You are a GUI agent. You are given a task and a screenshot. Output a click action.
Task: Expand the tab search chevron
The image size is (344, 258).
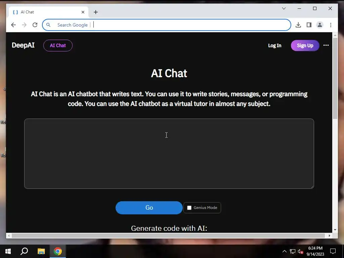[284, 8]
